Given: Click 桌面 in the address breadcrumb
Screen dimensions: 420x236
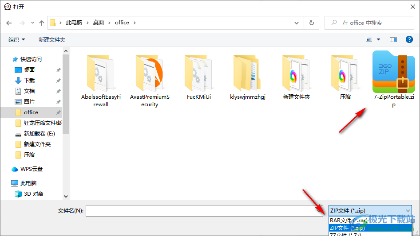Looking at the screenshot, I should click(x=99, y=23).
